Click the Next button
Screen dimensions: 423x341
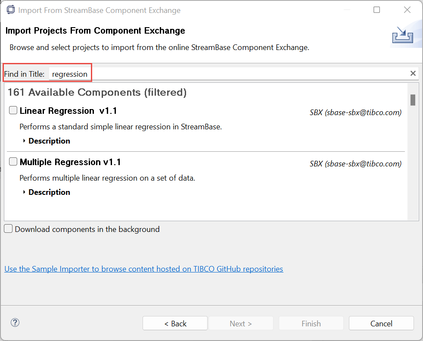241,323
